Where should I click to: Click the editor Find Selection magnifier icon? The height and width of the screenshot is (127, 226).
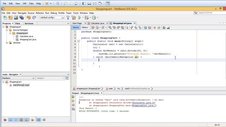click(x=110, y=28)
